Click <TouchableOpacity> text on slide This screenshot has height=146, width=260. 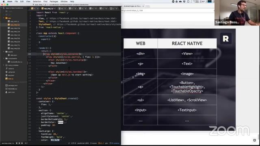[187, 91]
